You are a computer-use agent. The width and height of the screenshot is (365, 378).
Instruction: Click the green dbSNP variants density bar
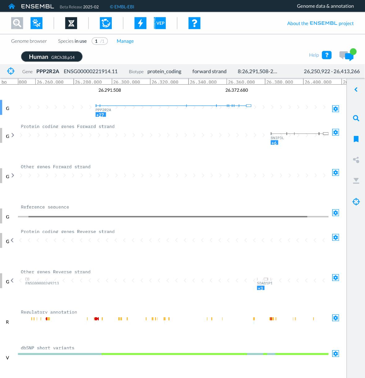coord(173,354)
